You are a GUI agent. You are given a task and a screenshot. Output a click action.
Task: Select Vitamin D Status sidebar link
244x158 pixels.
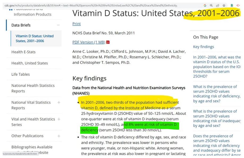pyautogui.click(x=34, y=38)
